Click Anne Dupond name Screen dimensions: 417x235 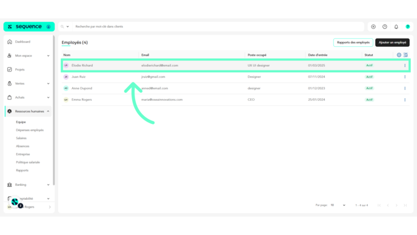[x=82, y=88]
